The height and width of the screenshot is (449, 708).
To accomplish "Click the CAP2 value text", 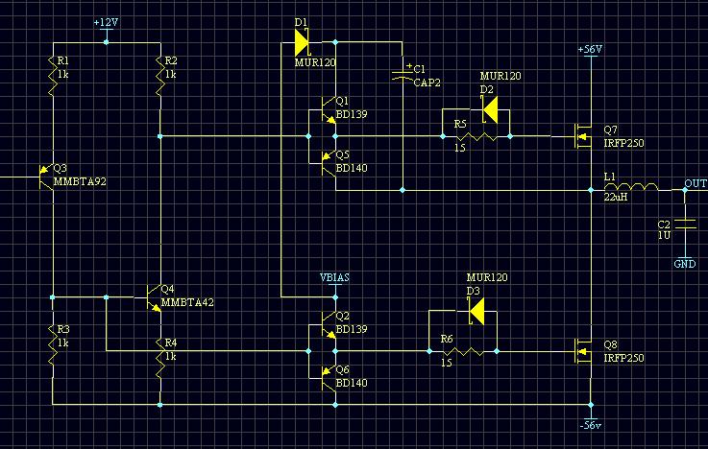I will [427, 83].
